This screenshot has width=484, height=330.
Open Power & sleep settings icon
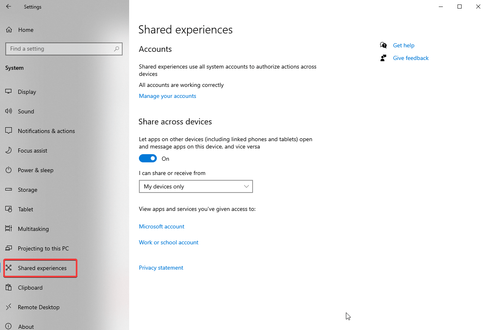coord(9,170)
